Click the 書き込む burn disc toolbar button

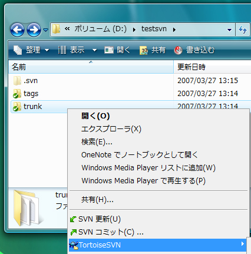194,50
